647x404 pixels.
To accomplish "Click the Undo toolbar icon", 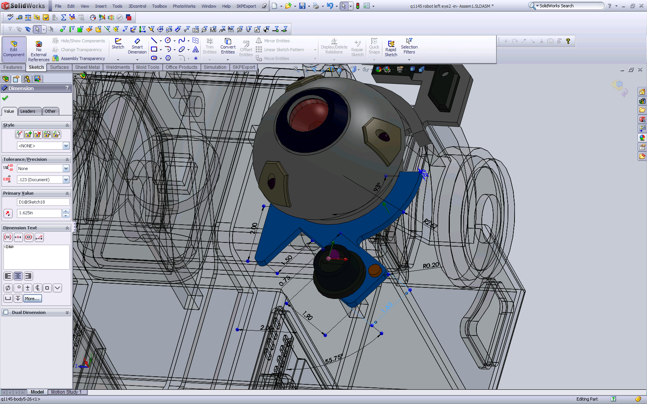I will (x=330, y=6).
